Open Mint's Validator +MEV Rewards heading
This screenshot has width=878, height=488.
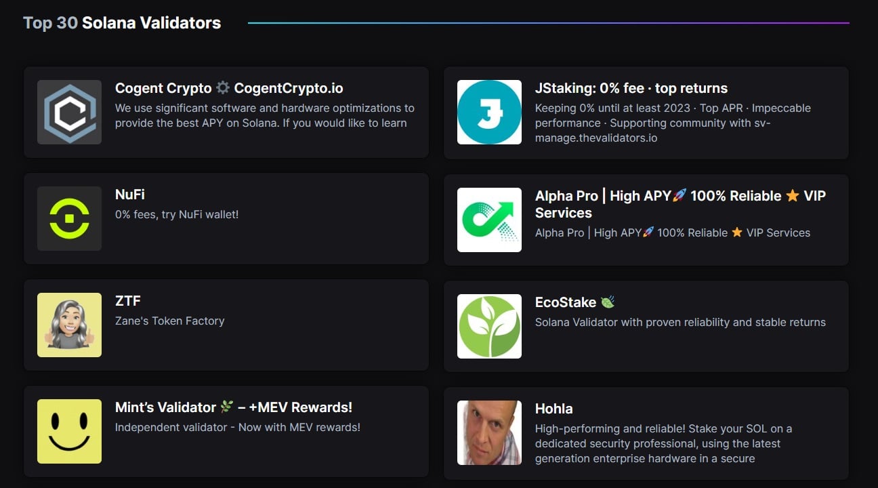click(x=234, y=407)
